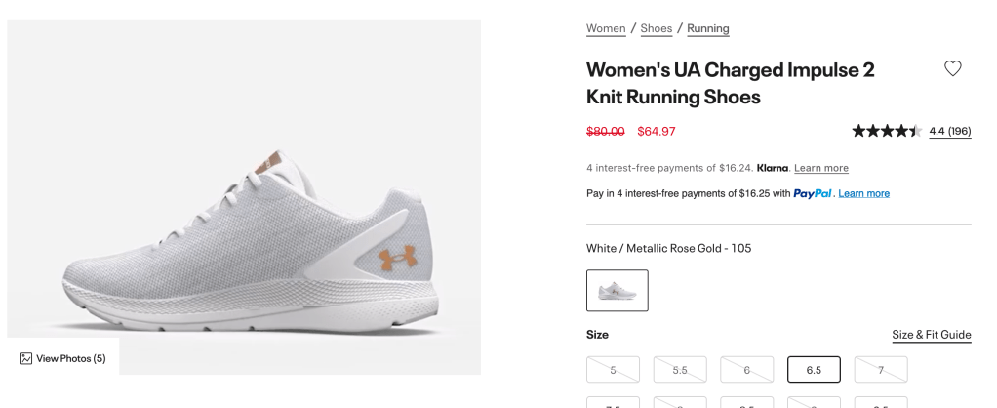Click the PayPal logo
997x408 pixels.
pos(813,193)
